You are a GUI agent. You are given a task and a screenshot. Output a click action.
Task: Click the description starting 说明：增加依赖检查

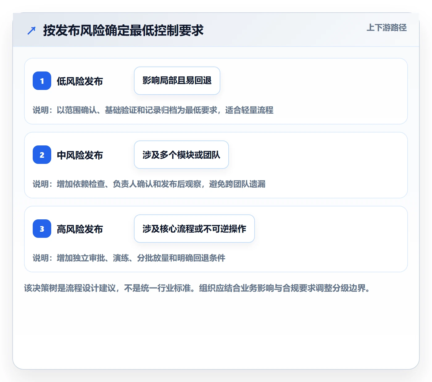[x=149, y=184]
